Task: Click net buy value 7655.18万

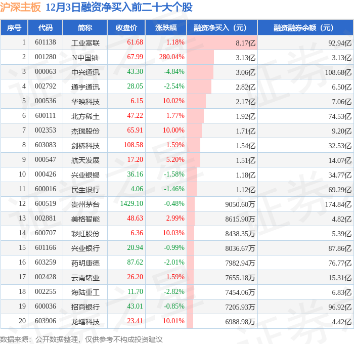Action: click(240, 278)
